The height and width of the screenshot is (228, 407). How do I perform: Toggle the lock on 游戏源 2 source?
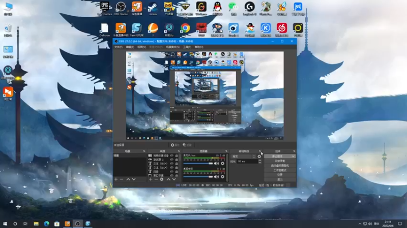pyautogui.click(x=177, y=160)
